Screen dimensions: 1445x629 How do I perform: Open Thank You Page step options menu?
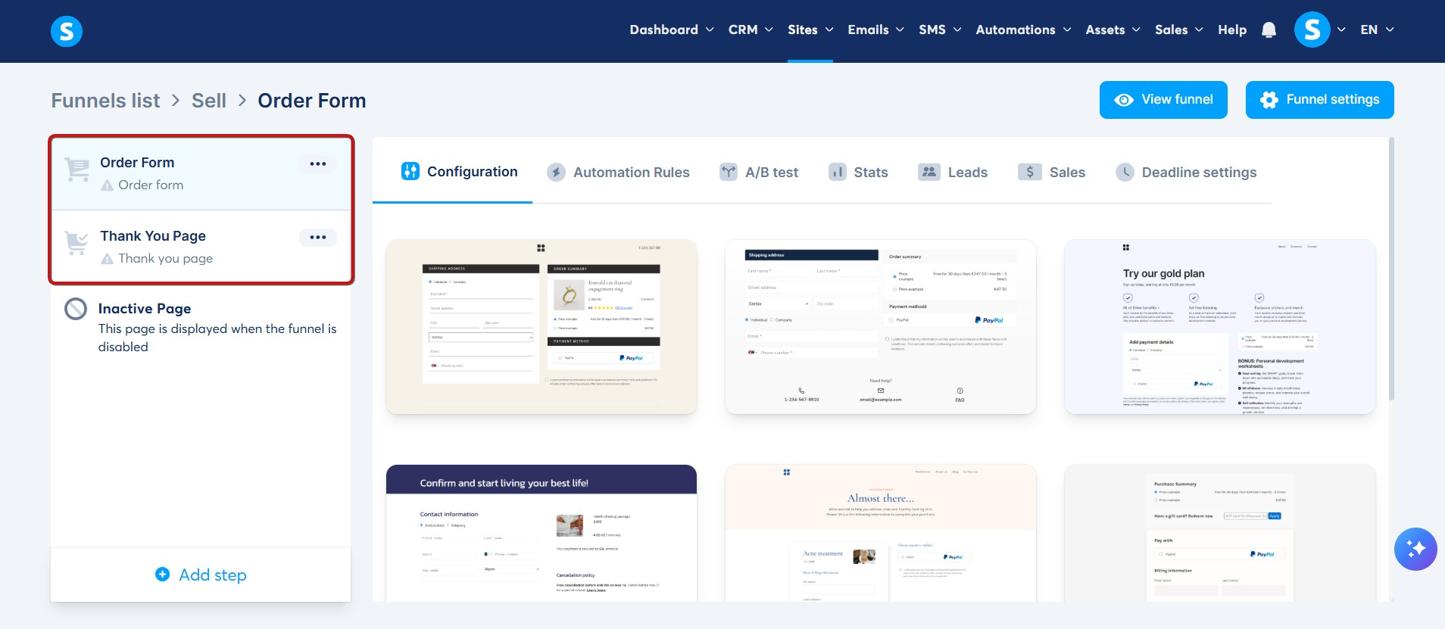(318, 237)
